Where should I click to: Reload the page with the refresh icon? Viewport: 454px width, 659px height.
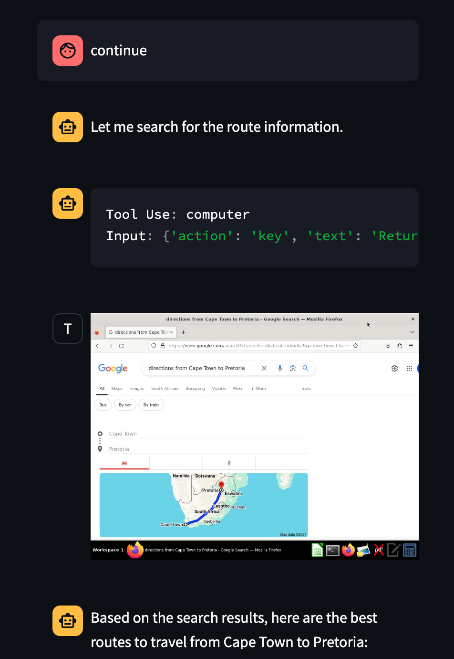(121, 345)
